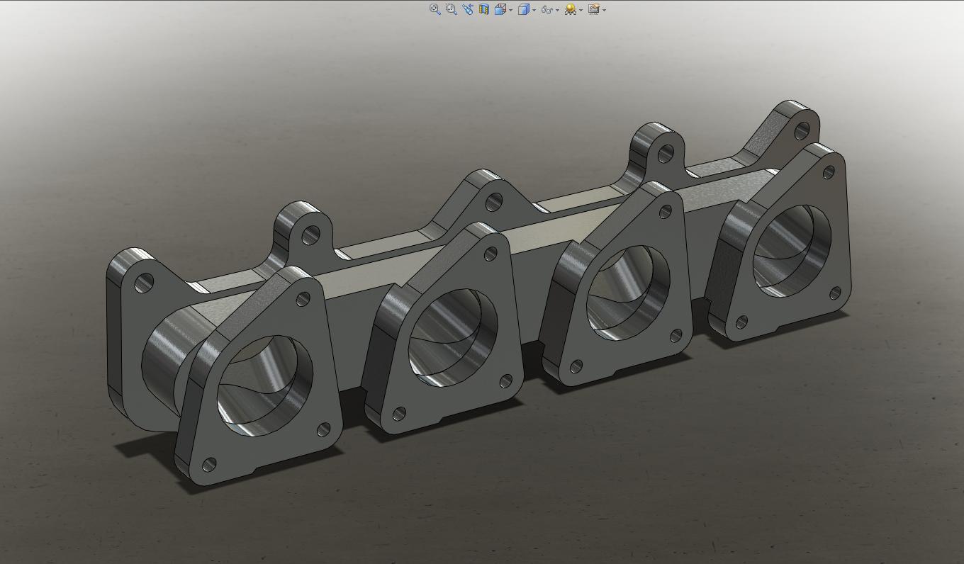Image resolution: width=964 pixels, height=564 pixels.
Task: Expand the View Orientation dropdown arrow
Action: tap(510, 10)
